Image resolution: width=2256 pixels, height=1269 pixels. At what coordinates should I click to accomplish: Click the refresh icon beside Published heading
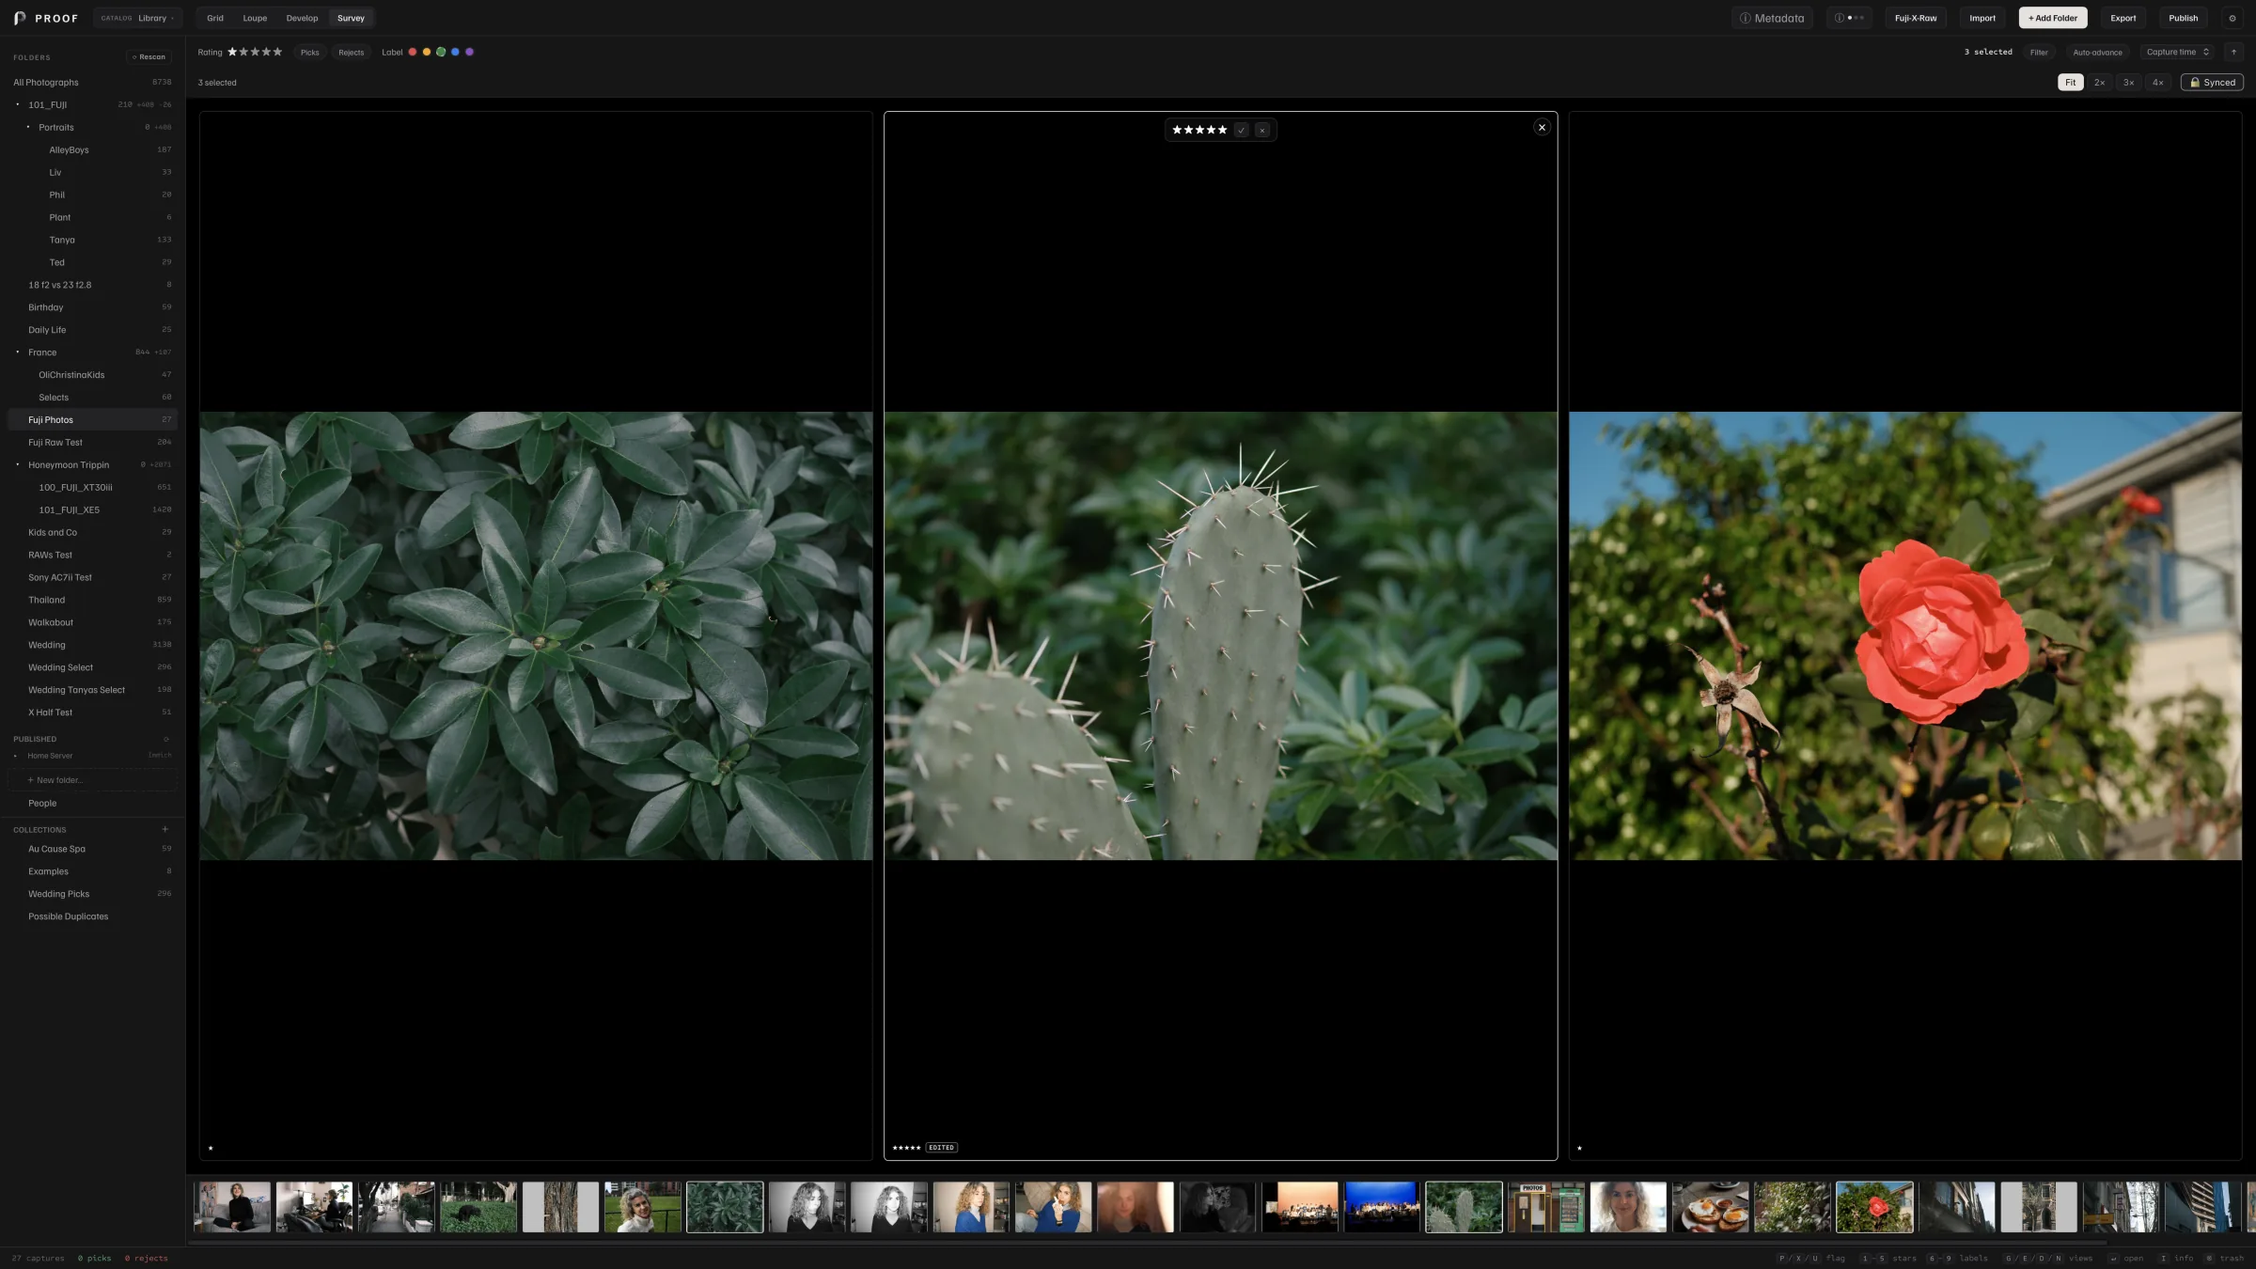tap(166, 739)
